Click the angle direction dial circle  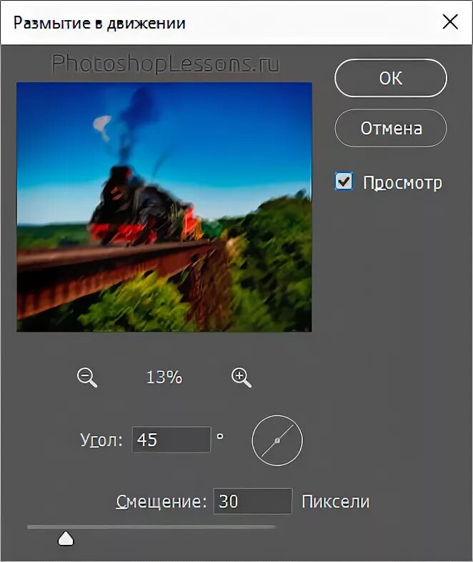(x=277, y=440)
